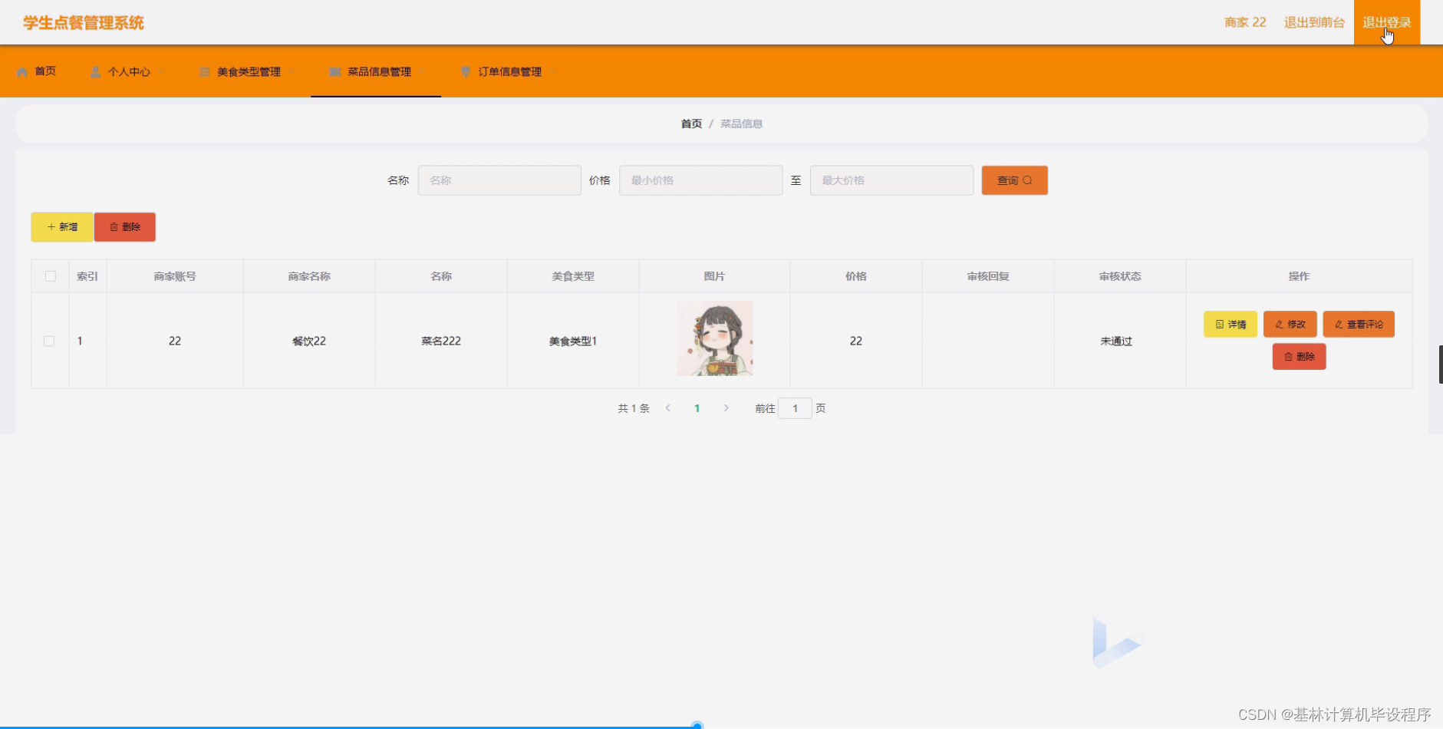The width and height of the screenshot is (1443, 729).
Task: Click the 退出到前台 link
Action: [1314, 22]
